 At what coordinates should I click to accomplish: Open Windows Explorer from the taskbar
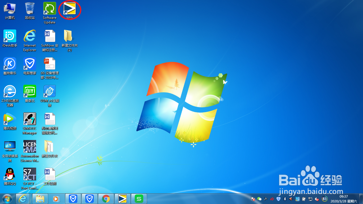point(40,199)
